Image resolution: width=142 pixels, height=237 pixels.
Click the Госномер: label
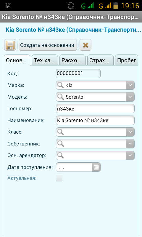[20, 108]
